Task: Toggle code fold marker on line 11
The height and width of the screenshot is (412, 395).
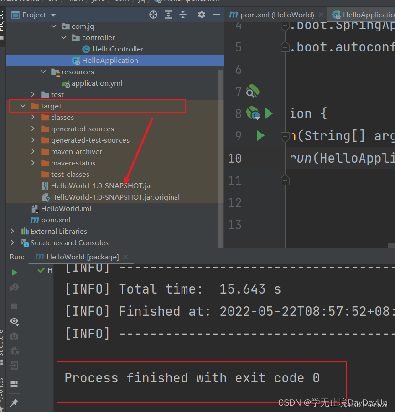Action: click(x=285, y=180)
